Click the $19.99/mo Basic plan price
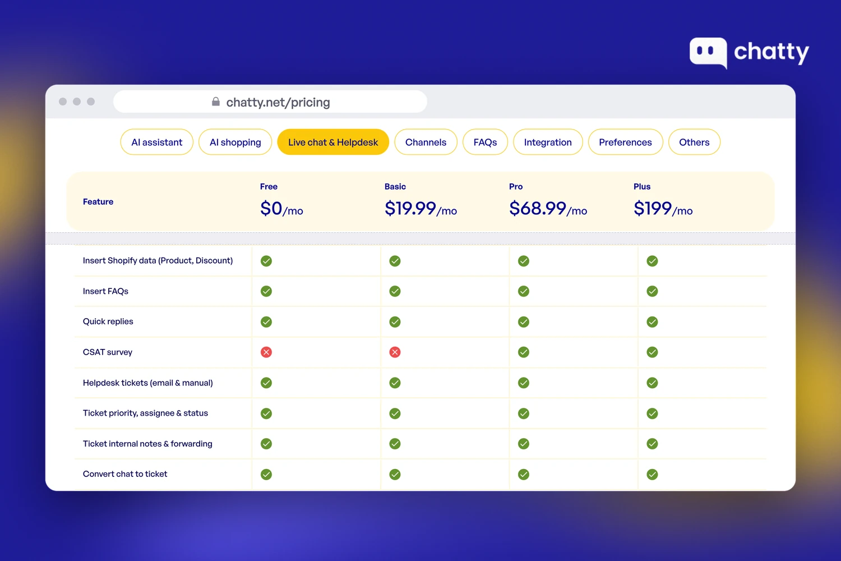This screenshot has height=561, width=841. tap(420, 209)
